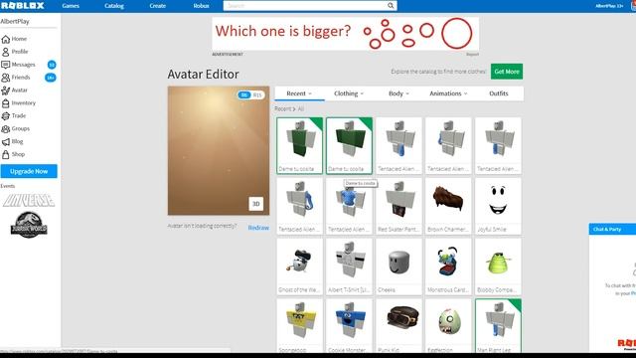The width and height of the screenshot is (636, 358).
Task: Select the Monstrous Card... item
Action: click(x=448, y=267)
